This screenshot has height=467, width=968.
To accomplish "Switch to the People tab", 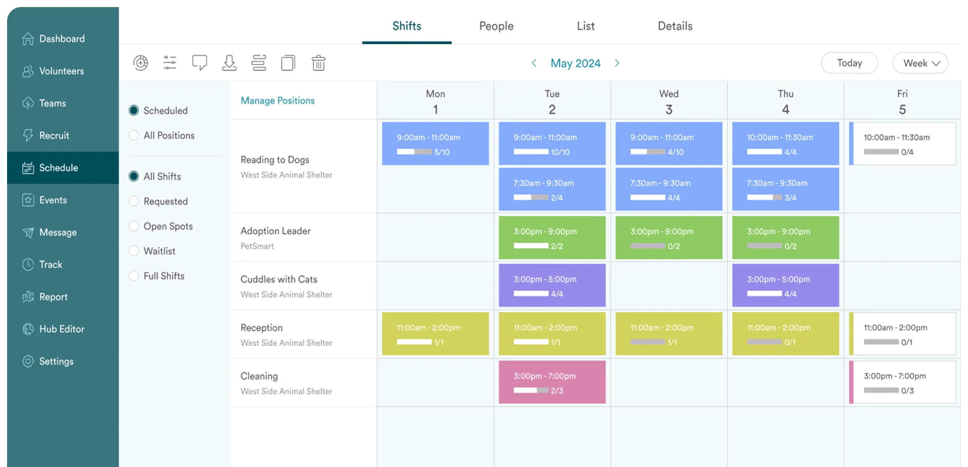I will click(x=496, y=26).
